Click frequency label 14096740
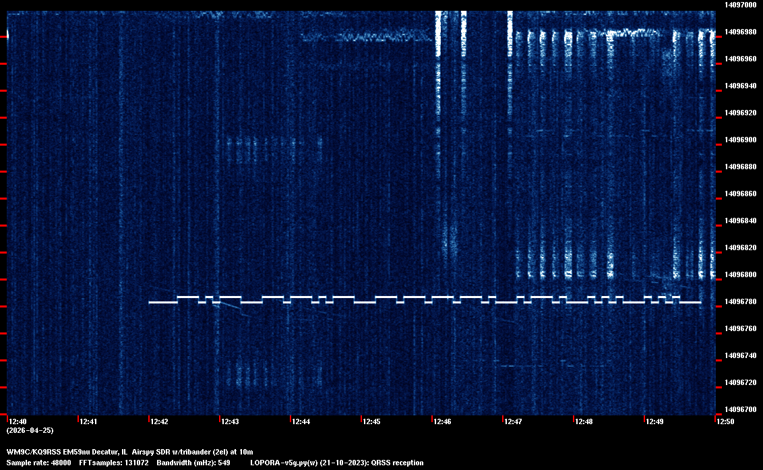The image size is (763, 470). (741, 355)
